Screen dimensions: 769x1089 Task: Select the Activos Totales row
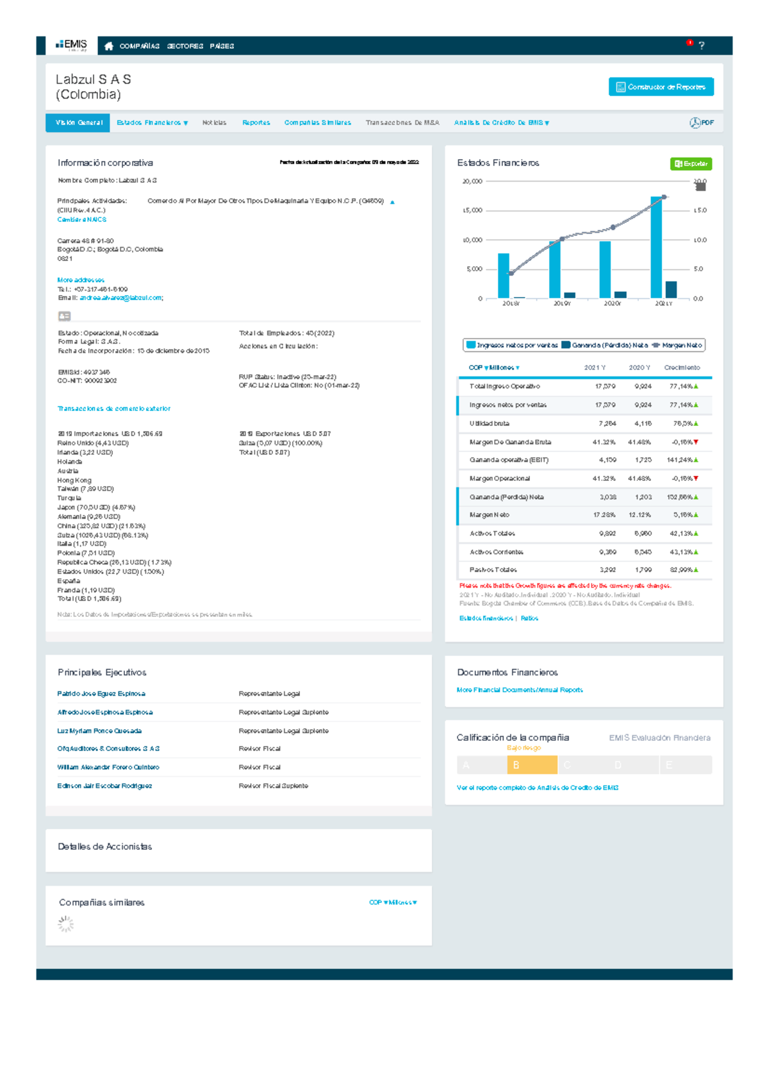[585, 534]
